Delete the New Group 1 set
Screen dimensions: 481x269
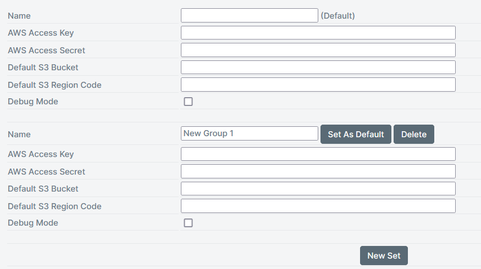[413, 134]
